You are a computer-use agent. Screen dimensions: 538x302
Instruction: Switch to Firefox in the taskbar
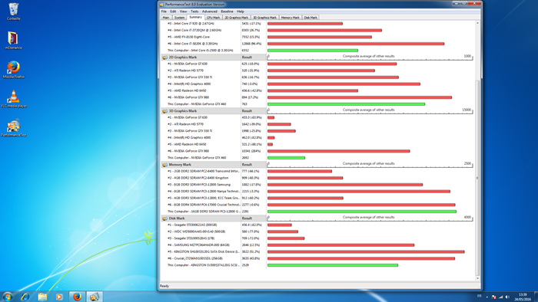(x=77, y=297)
